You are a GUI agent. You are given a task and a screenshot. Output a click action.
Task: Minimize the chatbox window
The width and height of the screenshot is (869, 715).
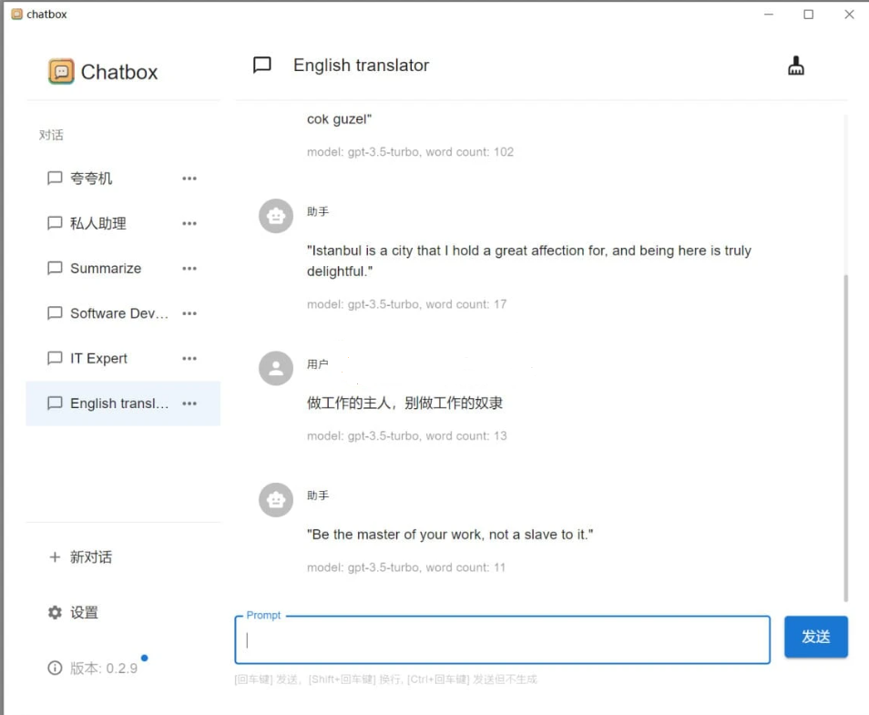click(769, 15)
